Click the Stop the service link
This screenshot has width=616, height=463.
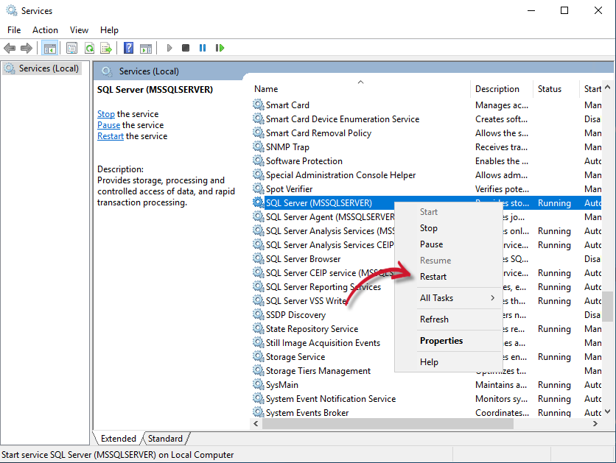[x=106, y=114]
